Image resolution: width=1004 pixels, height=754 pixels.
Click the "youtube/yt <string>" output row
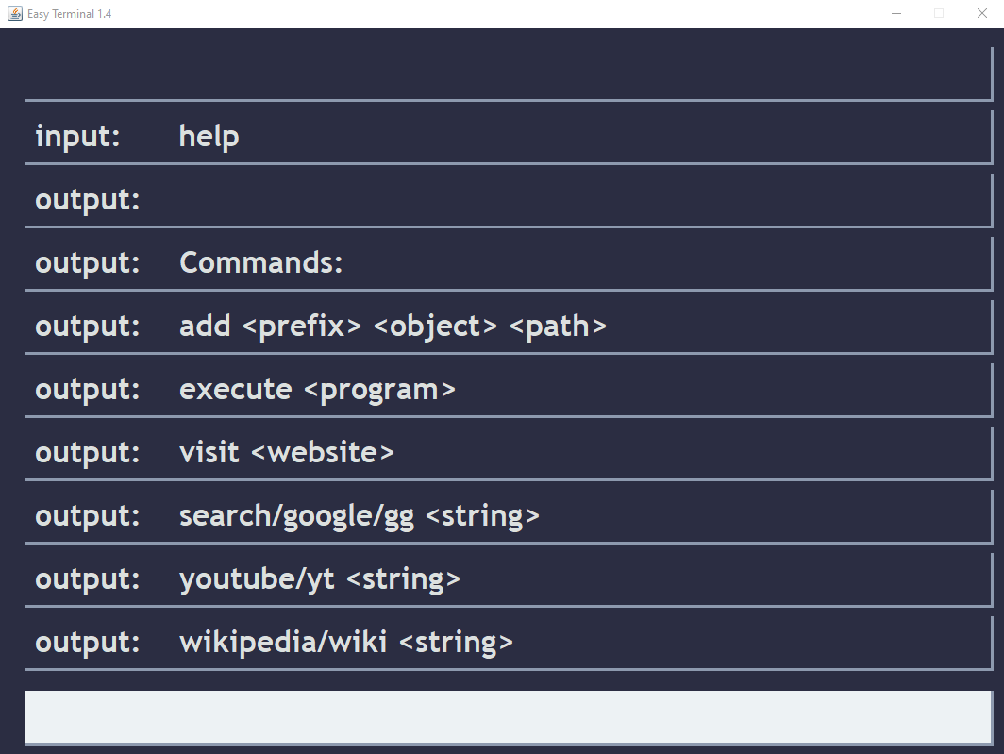pos(319,578)
